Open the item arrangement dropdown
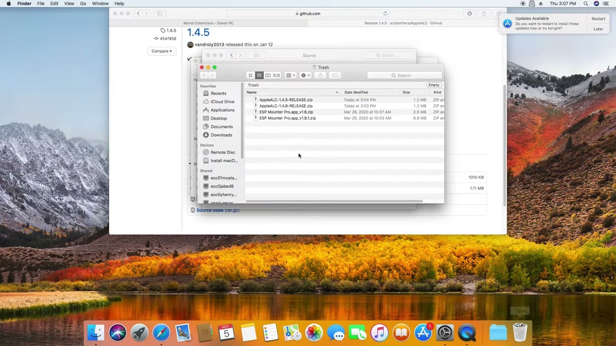The height and width of the screenshot is (346, 616). coord(291,75)
